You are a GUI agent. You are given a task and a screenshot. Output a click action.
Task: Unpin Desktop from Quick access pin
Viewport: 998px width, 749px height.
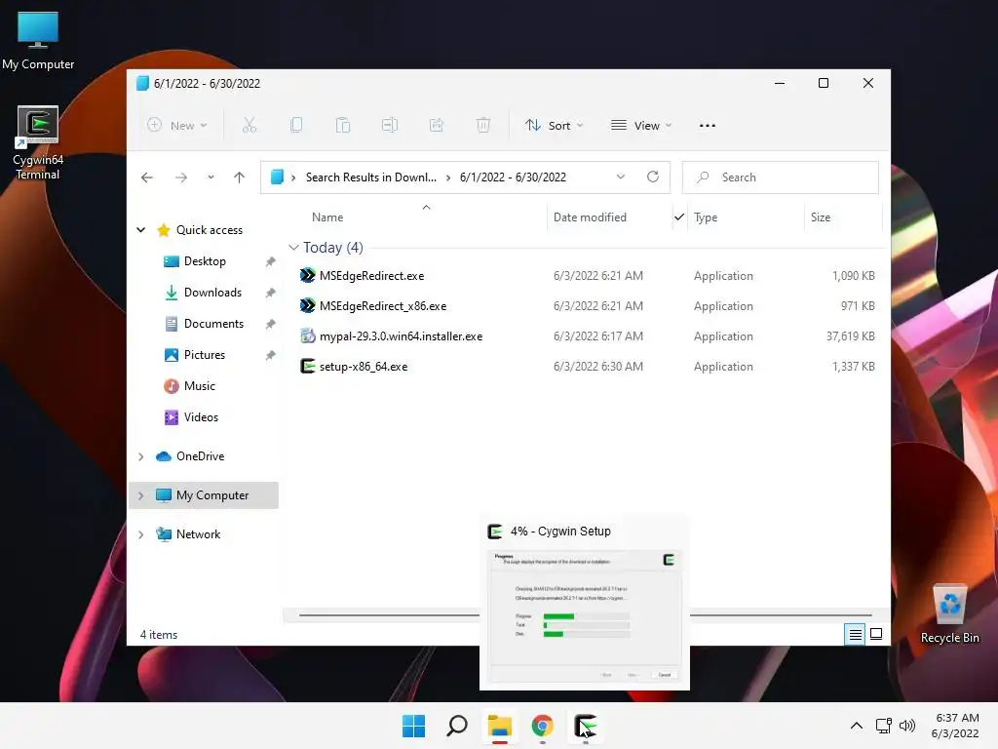coord(271,261)
